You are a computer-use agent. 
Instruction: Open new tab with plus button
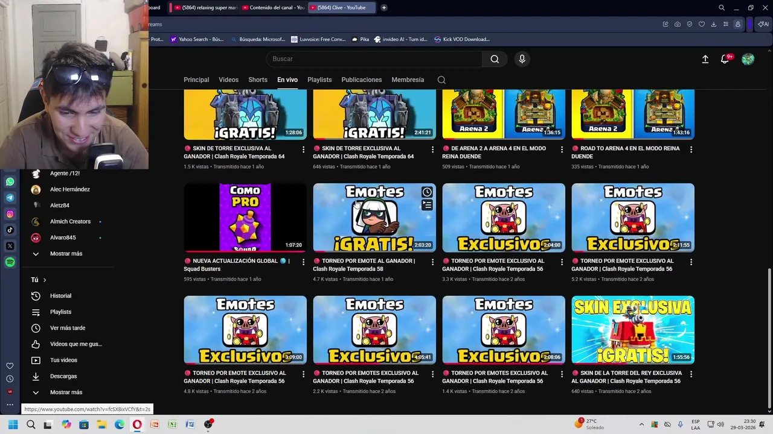coord(383,8)
